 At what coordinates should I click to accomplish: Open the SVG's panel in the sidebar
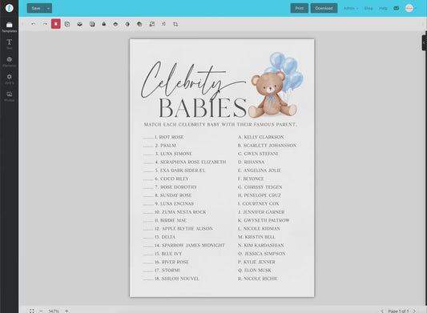[x=10, y=79]
